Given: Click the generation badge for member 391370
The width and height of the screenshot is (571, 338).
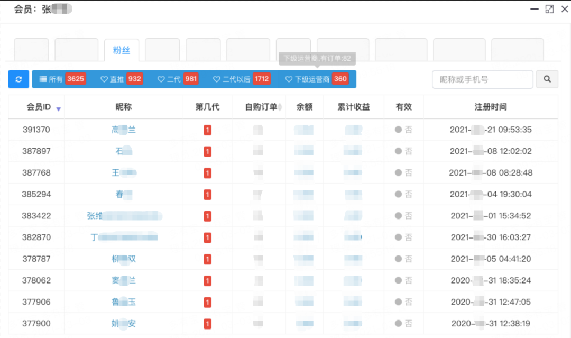Looking at the screenshot, I should (207, 130).
